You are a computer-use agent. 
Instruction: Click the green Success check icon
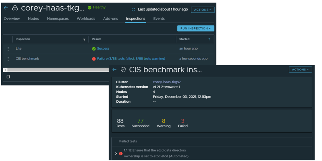tap(94, 49)
